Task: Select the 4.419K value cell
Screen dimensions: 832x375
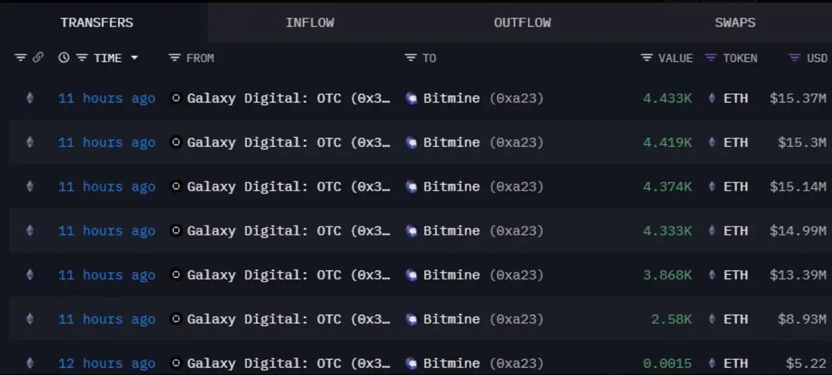Action: pyautogui.click(x=668, y=142)
